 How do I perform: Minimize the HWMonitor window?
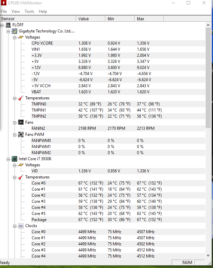tap(173, 3)
